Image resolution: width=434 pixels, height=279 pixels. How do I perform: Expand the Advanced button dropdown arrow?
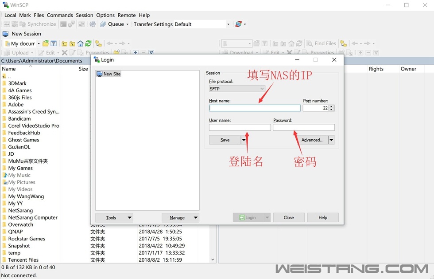point(331,140)
